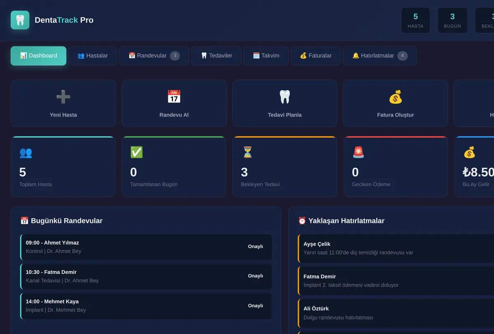Viewport: 494px width, 334px height.
Task: Click the siren icon above Geciken Ödeme
Action: point(358,152)
